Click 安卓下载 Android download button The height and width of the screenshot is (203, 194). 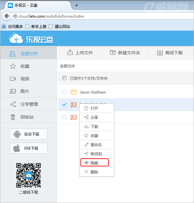click(x=28, y=134)
